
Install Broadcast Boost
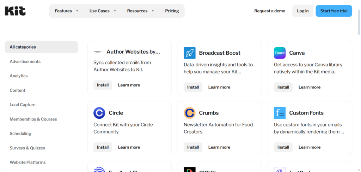pos(193,87)
